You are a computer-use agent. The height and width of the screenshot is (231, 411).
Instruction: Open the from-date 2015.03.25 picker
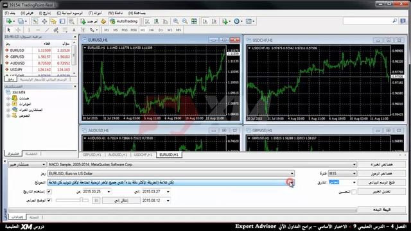109,192
